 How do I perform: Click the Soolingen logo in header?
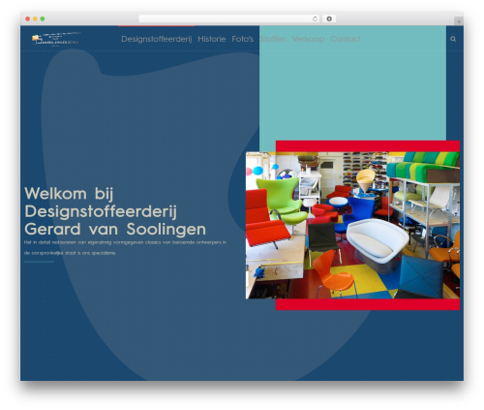pyautogui.click(x=56, y=39)
